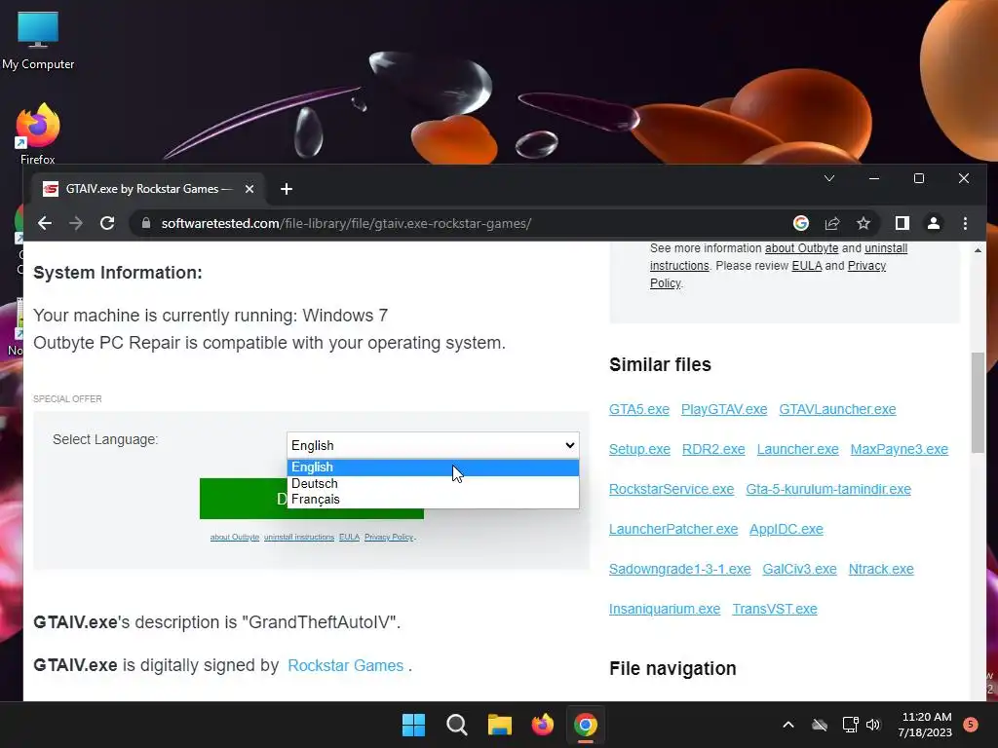Open the GTAVLauncher.exe link
The image size is (998, 748).
pos(837,409)
